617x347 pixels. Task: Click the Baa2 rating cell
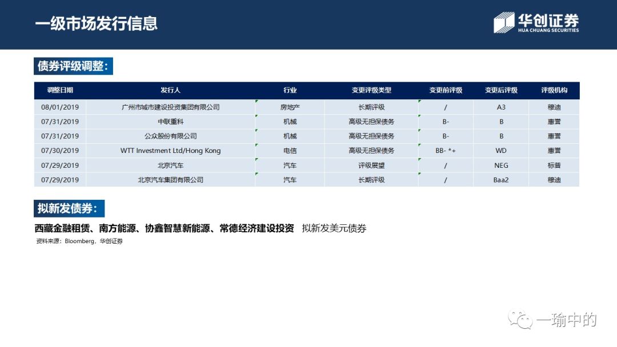point(501,180)
